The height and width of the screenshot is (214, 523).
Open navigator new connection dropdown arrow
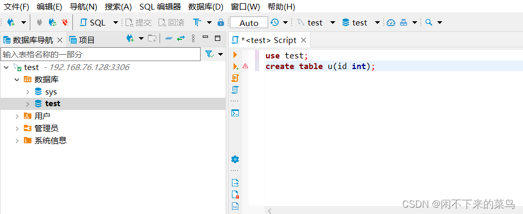(141, 39)
